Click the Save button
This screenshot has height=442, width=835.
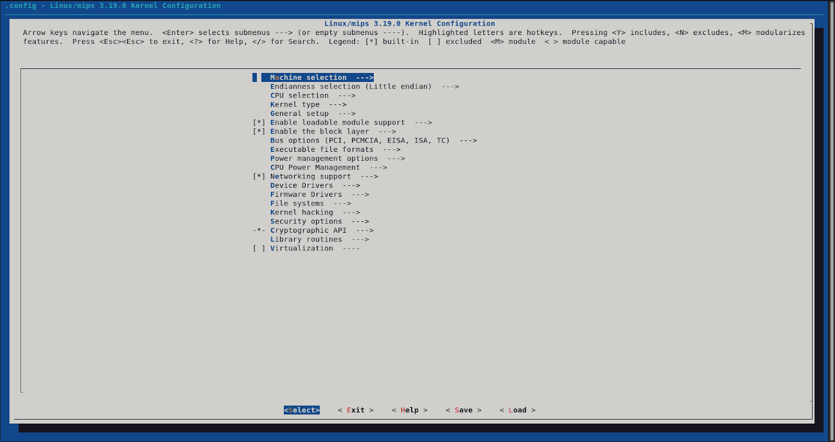pos(463,410)
